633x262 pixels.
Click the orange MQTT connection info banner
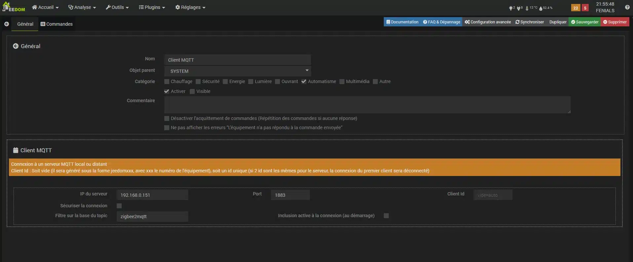(x=314, y=167)
